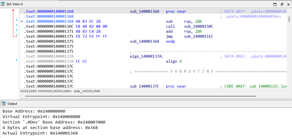Collapse the sub_140001368 function chevron

(x=22, y=21)
